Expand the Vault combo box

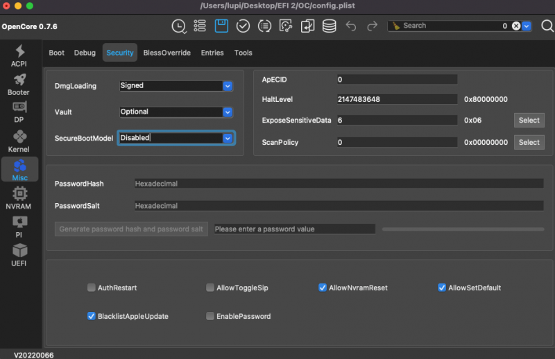tap(227, 112)
